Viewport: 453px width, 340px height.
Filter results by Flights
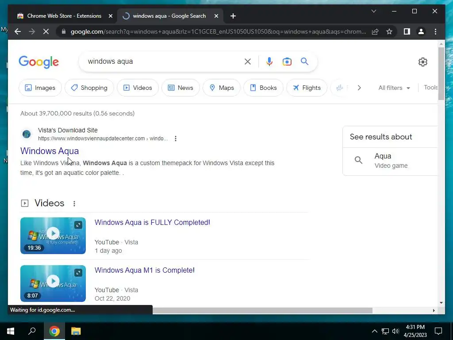coord(307,88)
